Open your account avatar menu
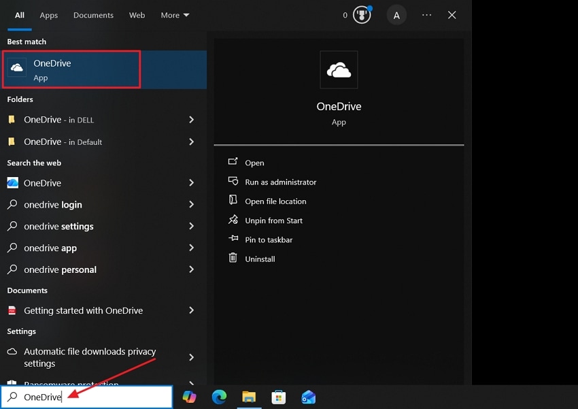The width and height of the screenshot is (578, 409). pyautogui.click(x=396, y=15)
